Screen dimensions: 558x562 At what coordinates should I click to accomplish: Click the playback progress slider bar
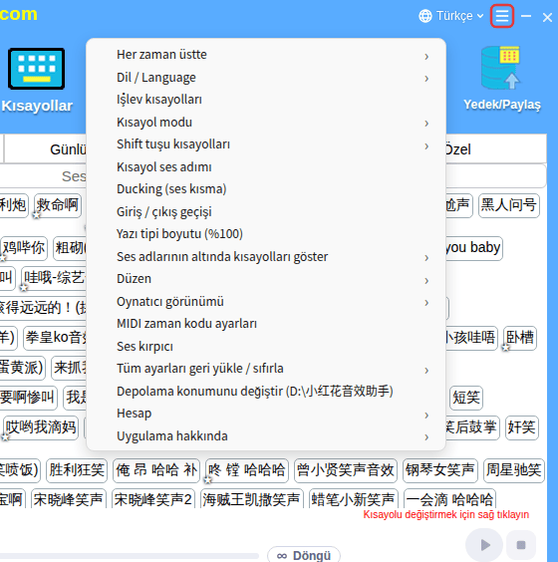click(x=129, y=556)
